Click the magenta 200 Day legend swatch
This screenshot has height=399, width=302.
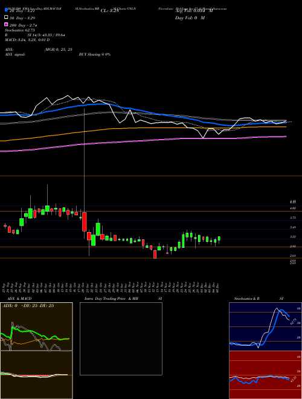[6, 25]
